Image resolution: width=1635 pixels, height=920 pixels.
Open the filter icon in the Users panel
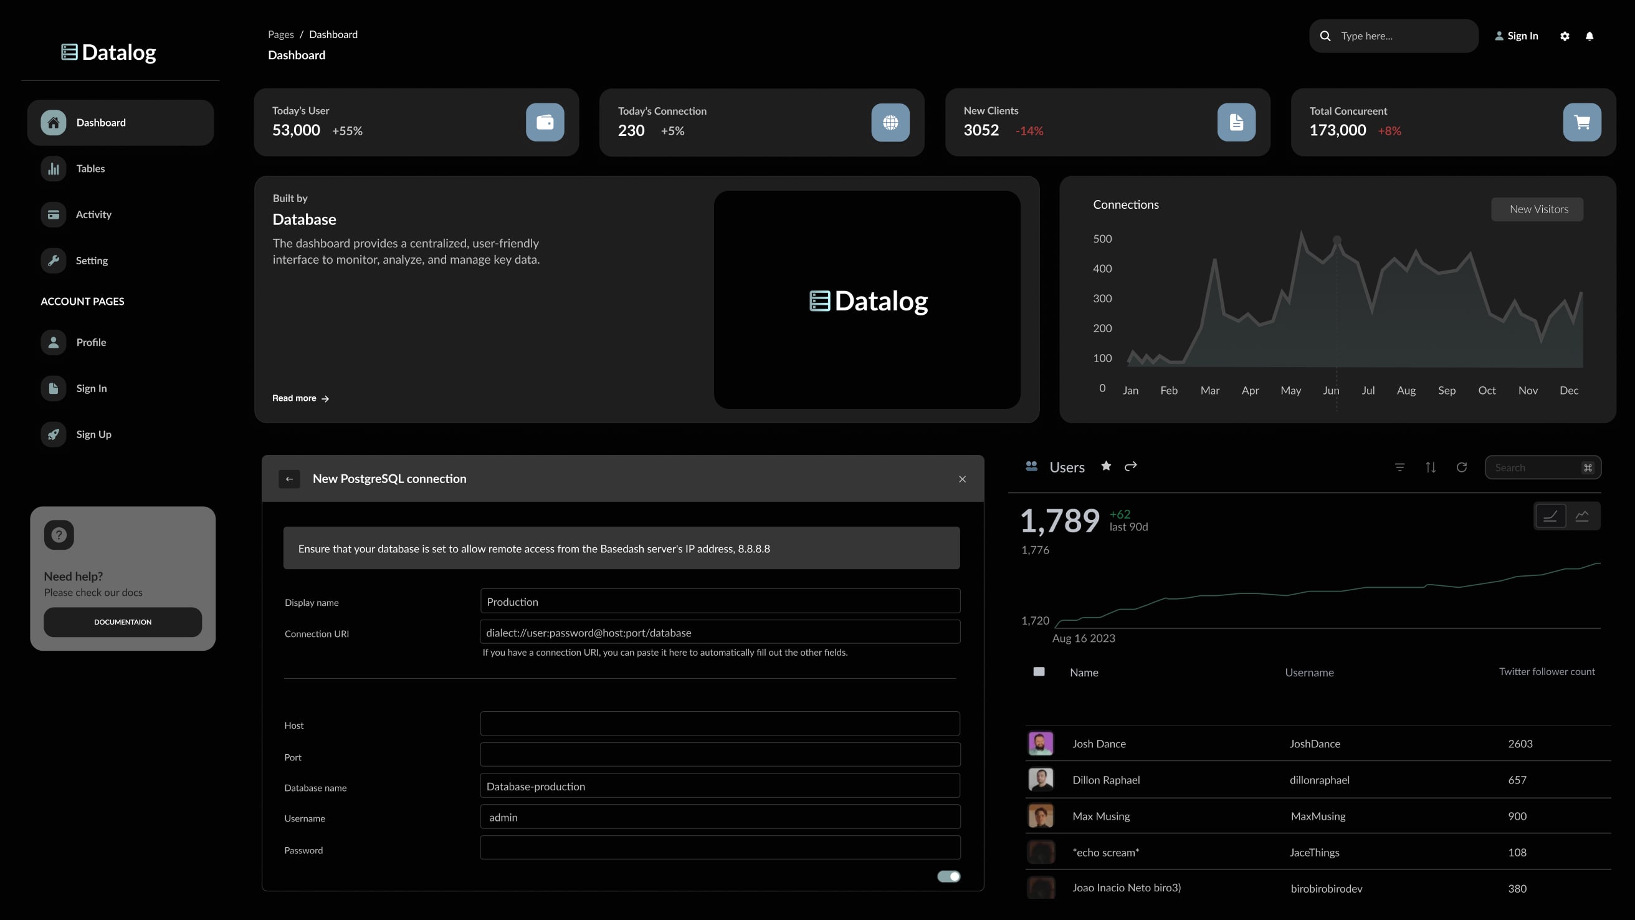[1399, 467]
